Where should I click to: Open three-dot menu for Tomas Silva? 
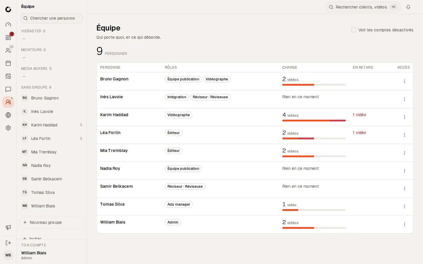[404, 207]
